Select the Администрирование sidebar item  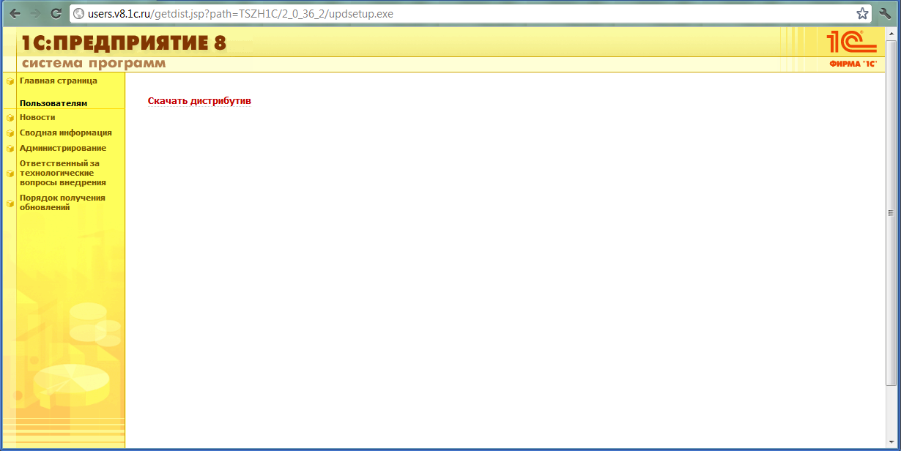tap(62, 148)
